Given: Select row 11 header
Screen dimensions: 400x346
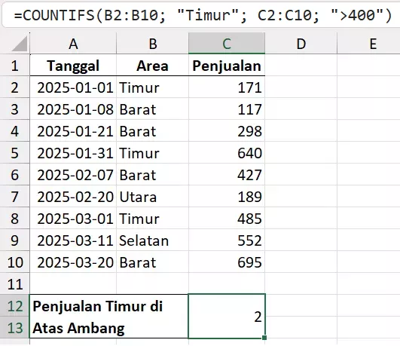Looking at the screenshot, I should pyautogui.click(x=15, y=284).
